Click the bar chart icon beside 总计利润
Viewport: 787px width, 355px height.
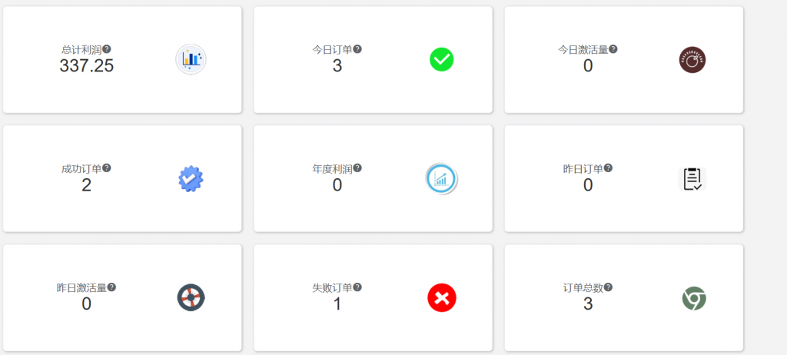click(x=191, y=59)
